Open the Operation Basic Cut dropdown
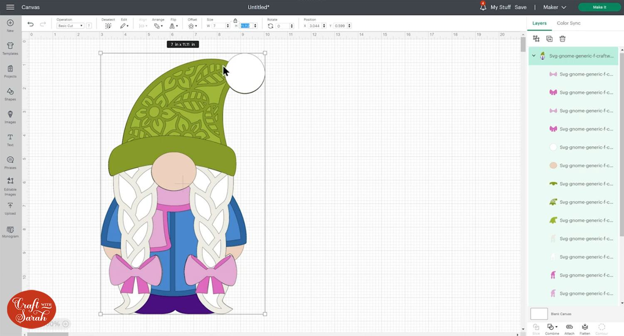This screenshot has height=336, width=624. click(70, 26)
